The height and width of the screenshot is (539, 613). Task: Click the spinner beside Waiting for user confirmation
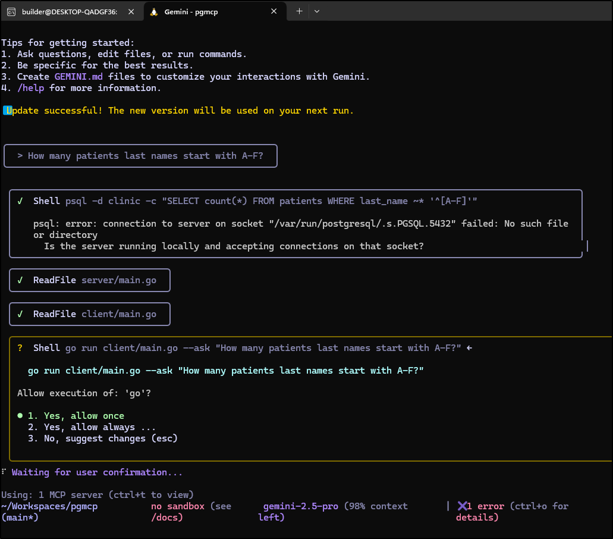click(x=4, y=472)
